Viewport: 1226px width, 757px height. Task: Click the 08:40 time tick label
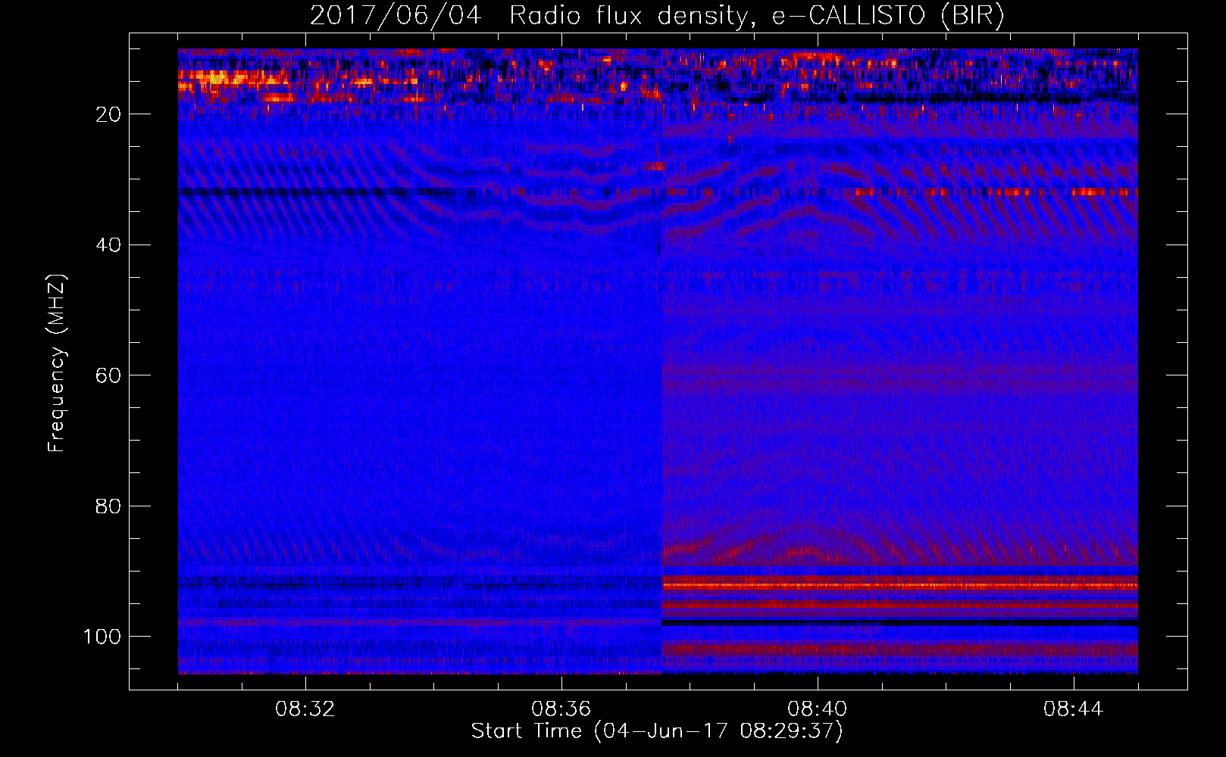click(817, 709)
